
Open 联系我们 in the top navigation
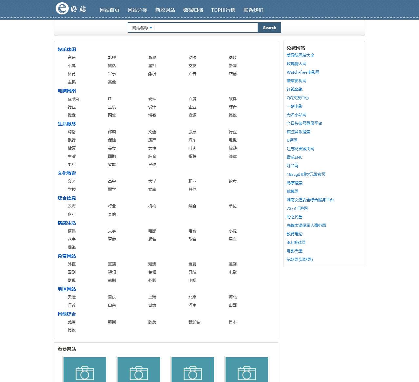[253, 10]
